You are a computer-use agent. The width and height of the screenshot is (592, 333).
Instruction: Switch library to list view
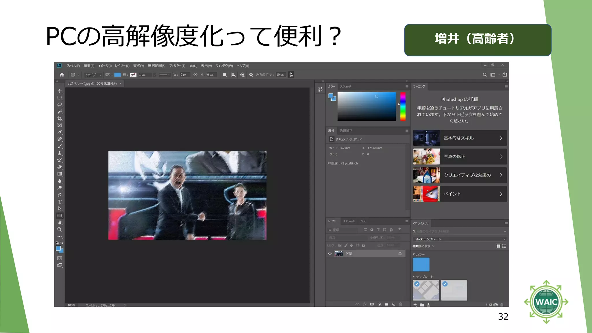click(504, 246)
